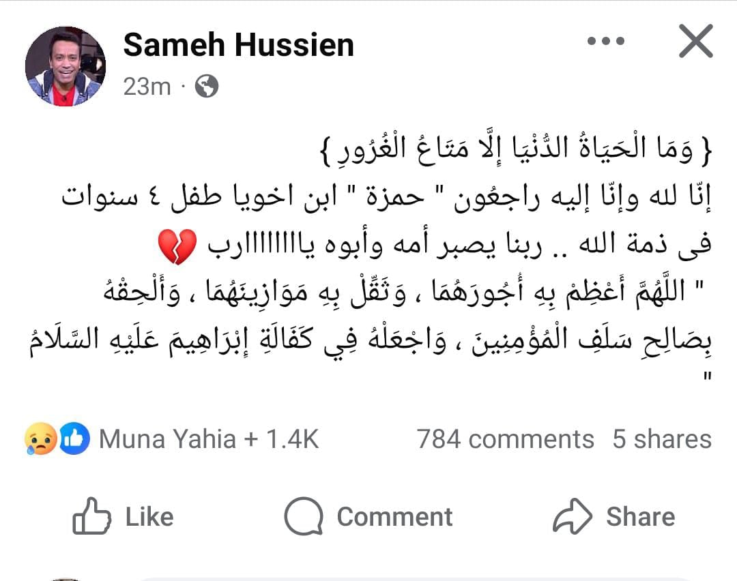Open Sameh Hussien's profile picture
This screenshot has height=581, width=737.
[66, 66]
